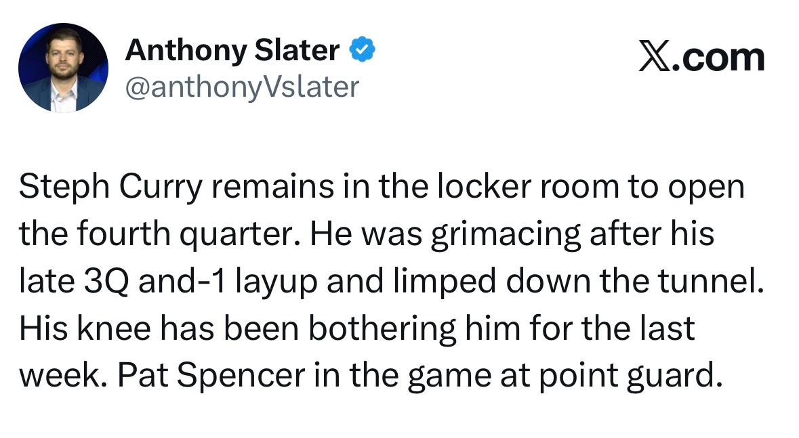Click the blue verified checkmark badge

point(362,50)
